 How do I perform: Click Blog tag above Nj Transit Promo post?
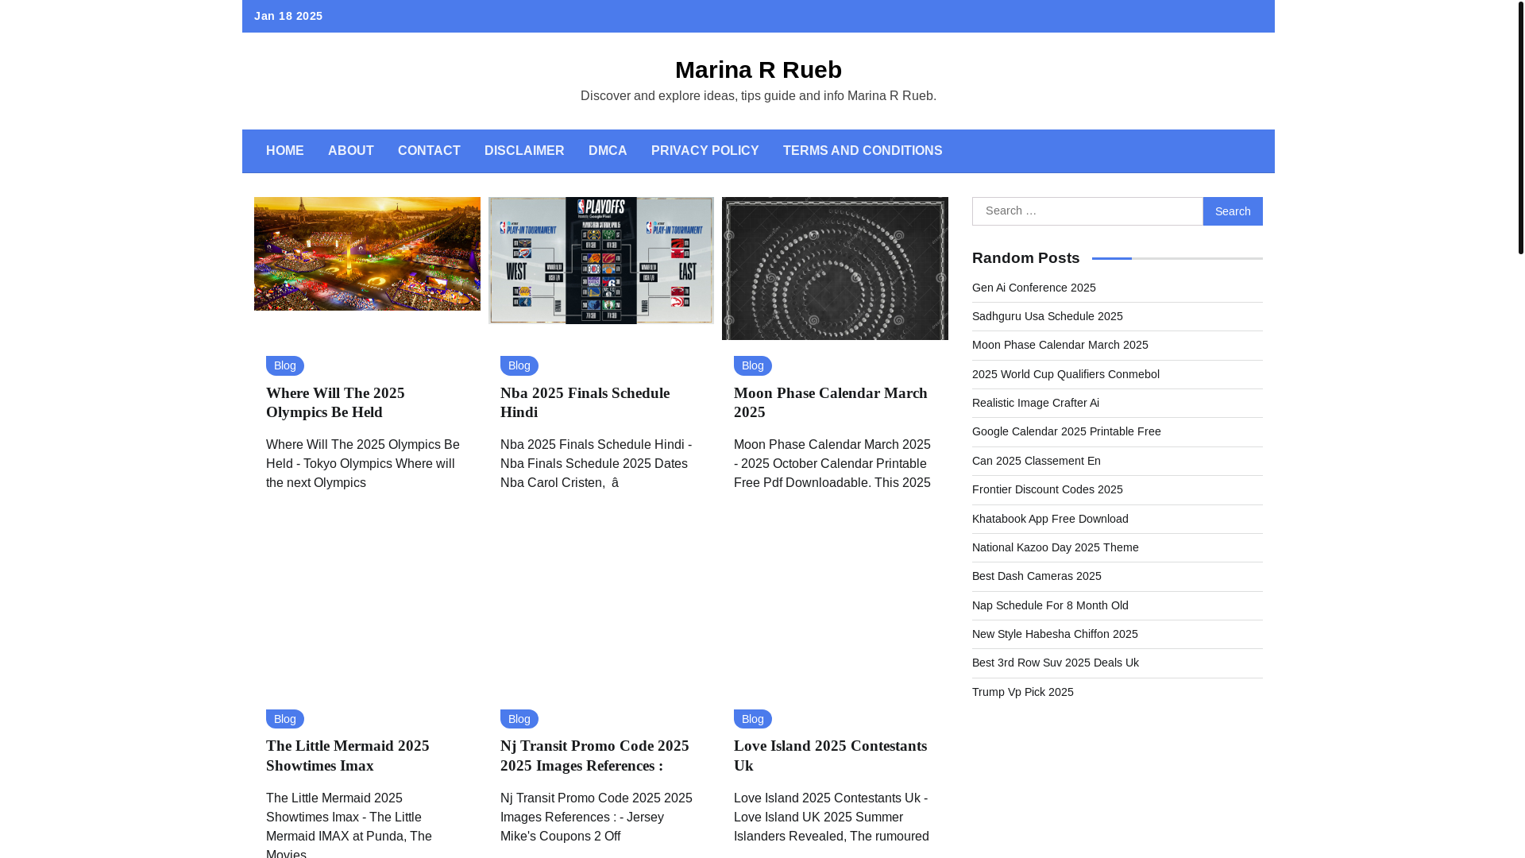tap(519, 719)
